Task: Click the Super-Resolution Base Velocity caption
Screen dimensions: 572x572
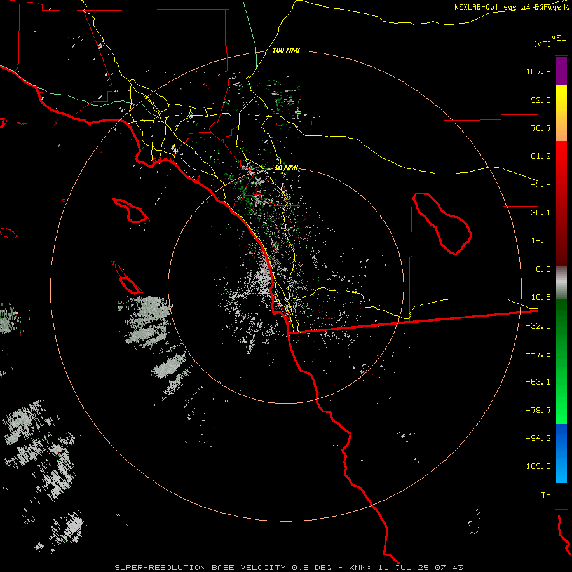Action: (289, 568)
